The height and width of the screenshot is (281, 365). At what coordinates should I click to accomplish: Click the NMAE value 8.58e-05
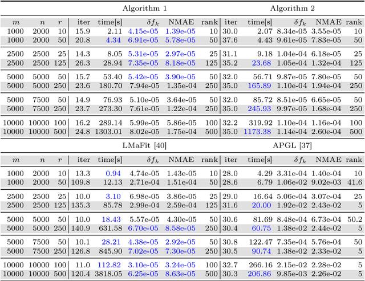coord(180,228)
